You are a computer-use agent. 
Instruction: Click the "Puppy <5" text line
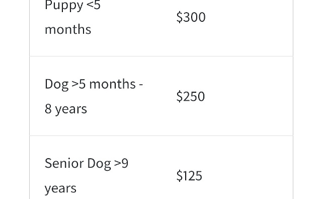(x=72, y=6)
